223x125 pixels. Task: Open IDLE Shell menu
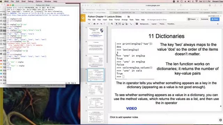(x=23, y=1)
